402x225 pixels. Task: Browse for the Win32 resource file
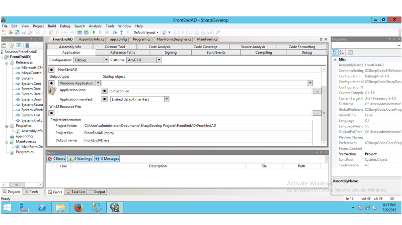pyautogui.click(x=317, y=113)
